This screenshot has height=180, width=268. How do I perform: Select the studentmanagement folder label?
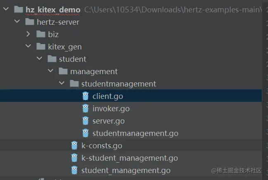(119, 84)
